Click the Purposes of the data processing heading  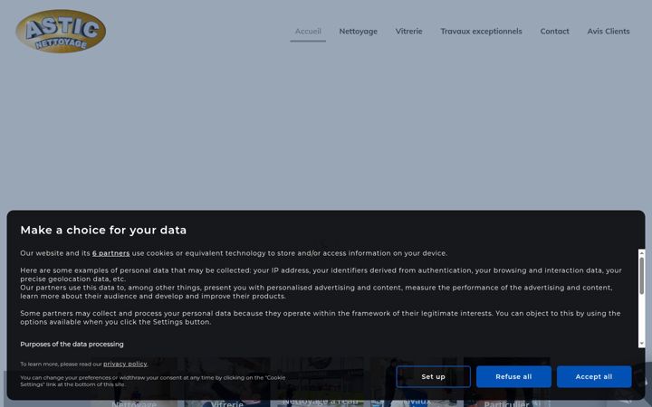click(72, 345)
